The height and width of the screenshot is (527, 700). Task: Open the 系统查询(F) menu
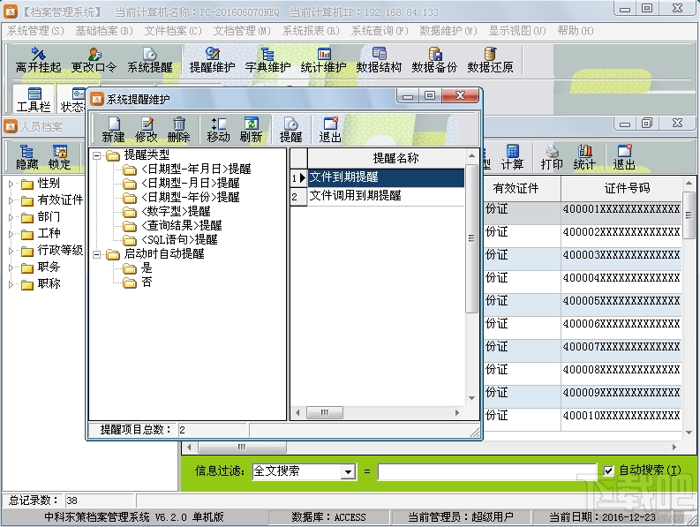pyautogui.click(x=380, y=31)
